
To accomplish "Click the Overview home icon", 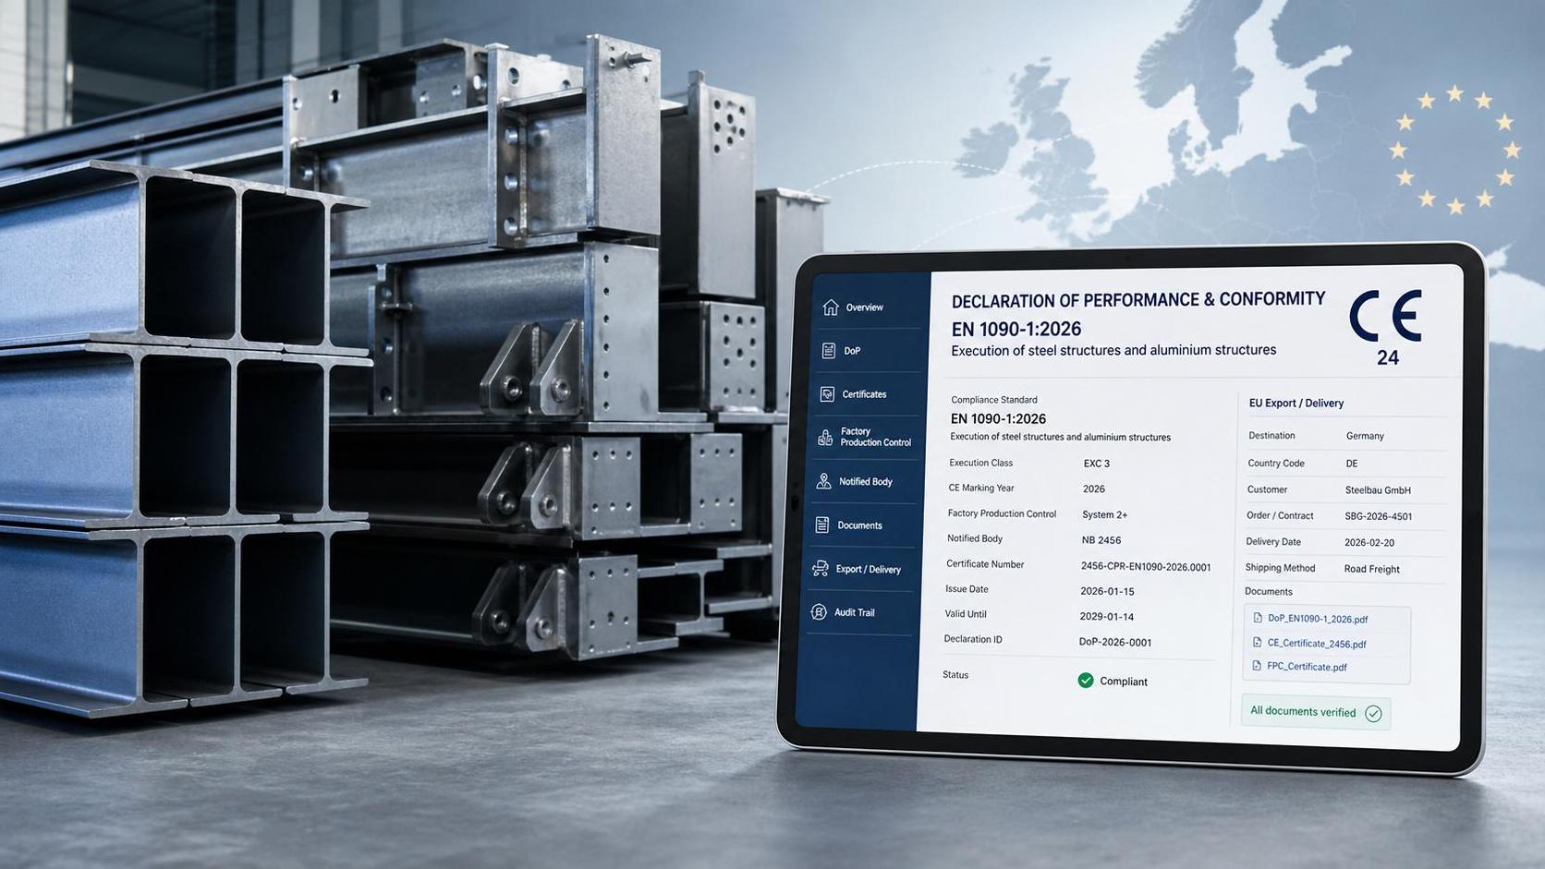I will pos(831,307).
